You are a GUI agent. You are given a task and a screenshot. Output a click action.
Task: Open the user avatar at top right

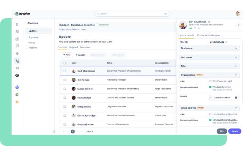point(238,14)
